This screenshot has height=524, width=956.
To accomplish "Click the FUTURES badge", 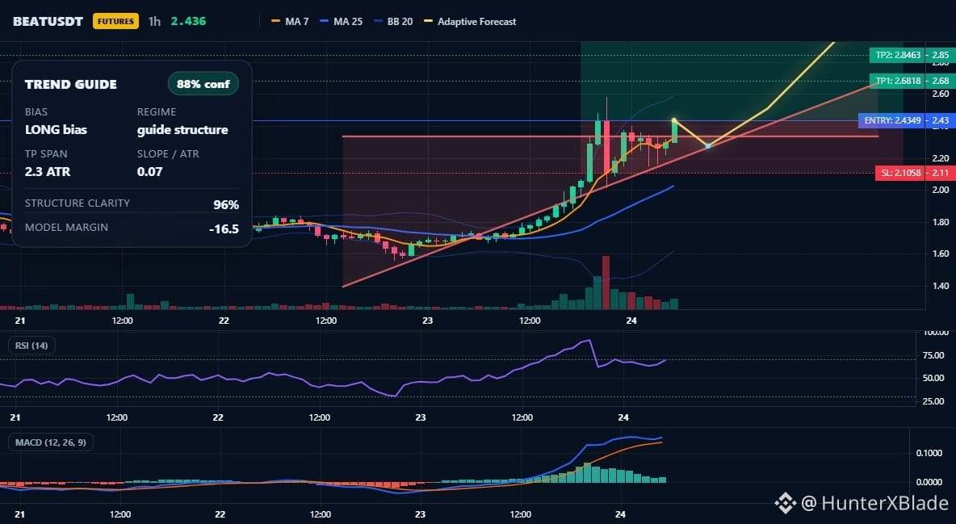I will [115, 21].
